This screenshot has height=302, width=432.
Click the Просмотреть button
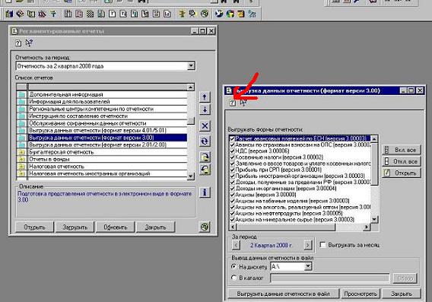coord(361,294)
